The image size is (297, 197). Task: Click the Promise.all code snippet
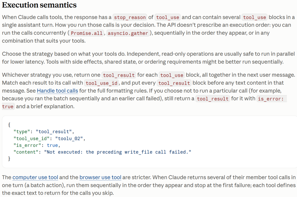(87, 33)
